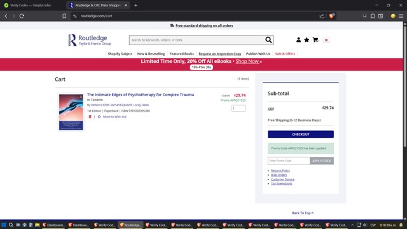
Task: Focus the site search field
Action: click(197, 40)
